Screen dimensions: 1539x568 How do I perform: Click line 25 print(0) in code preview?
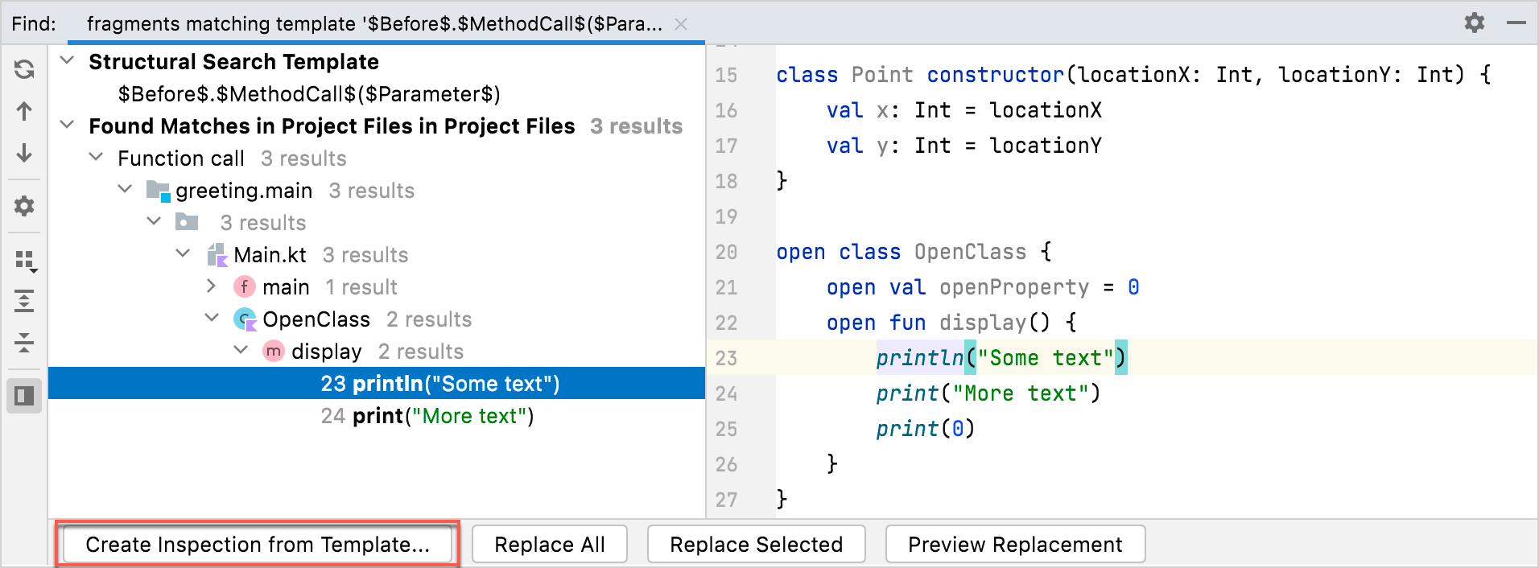pos(925,429)
